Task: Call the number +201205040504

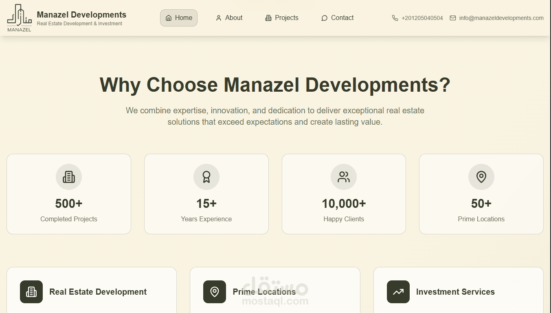Action: [422, 18]
